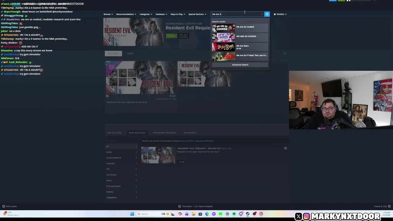Click the green Follow button
Image resolution: width=393 pixels, height=221 pixels.
tap(172, 36)
